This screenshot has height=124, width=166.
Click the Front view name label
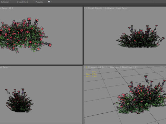pos(92,8)
